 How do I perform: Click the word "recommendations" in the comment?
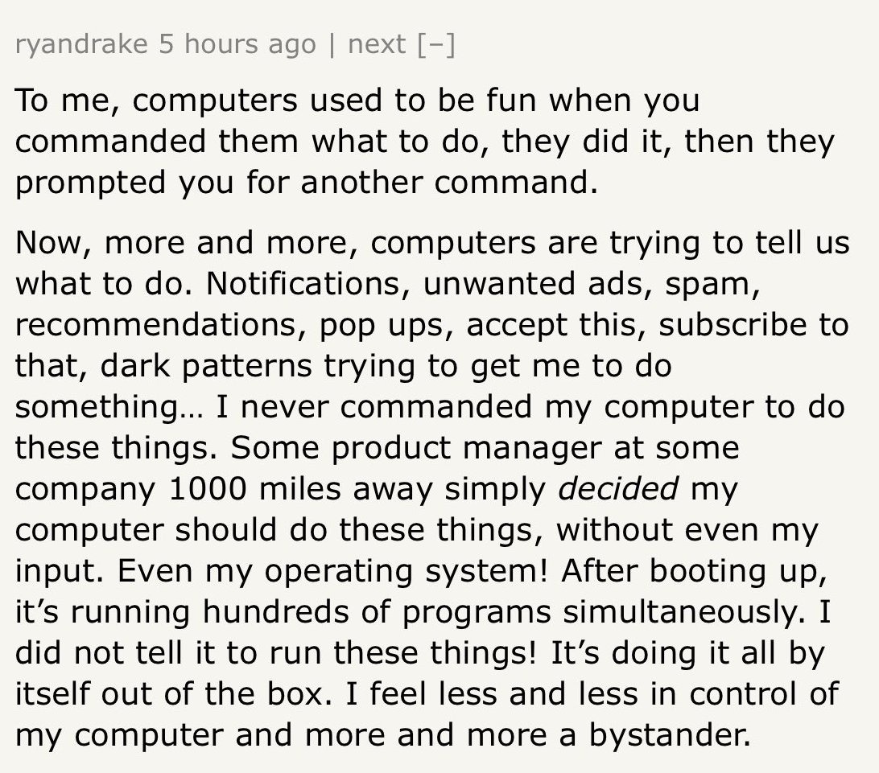tap(159, 325)
